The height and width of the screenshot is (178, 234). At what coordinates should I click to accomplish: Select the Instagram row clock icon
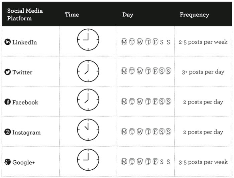[88, 130]
